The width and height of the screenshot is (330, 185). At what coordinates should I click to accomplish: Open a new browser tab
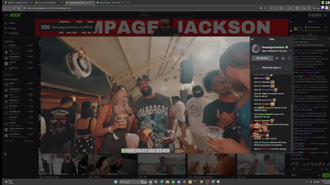click(x=128, y=3)
